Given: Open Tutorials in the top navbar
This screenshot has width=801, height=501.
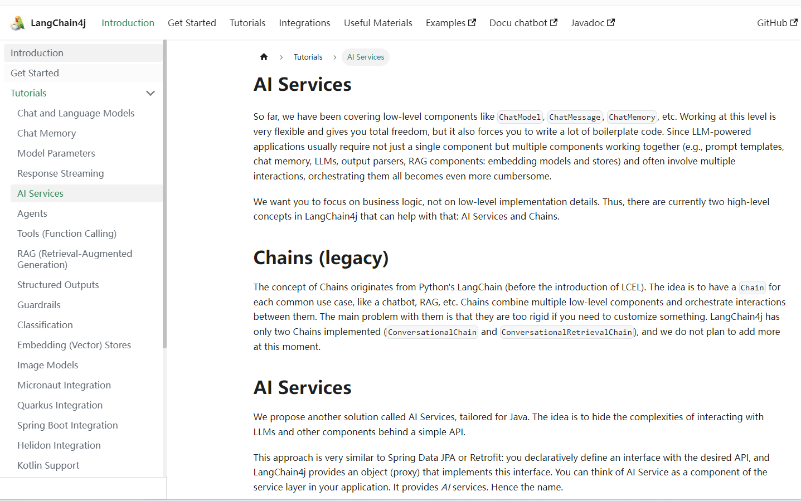Looking at the screenshot, I should (x=247, y=23).
